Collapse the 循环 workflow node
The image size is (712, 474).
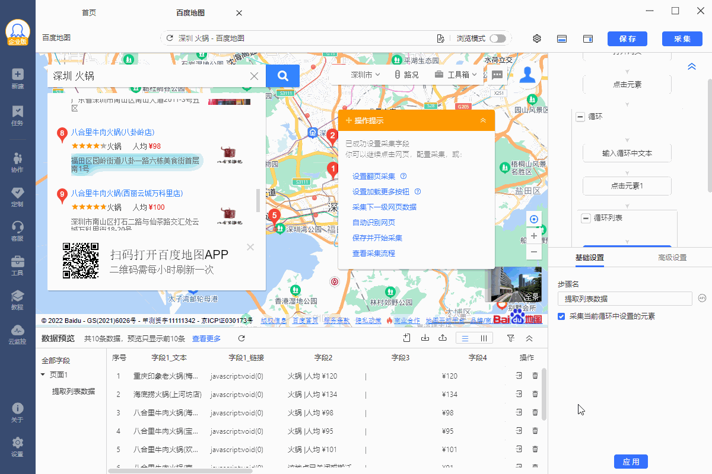580,117
